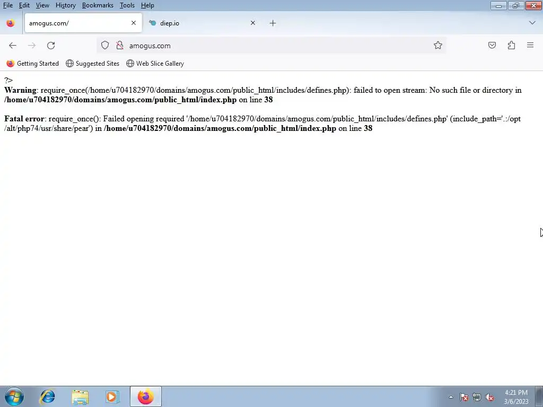Open the History menu

pyautogui.click(x=65, y=5)
